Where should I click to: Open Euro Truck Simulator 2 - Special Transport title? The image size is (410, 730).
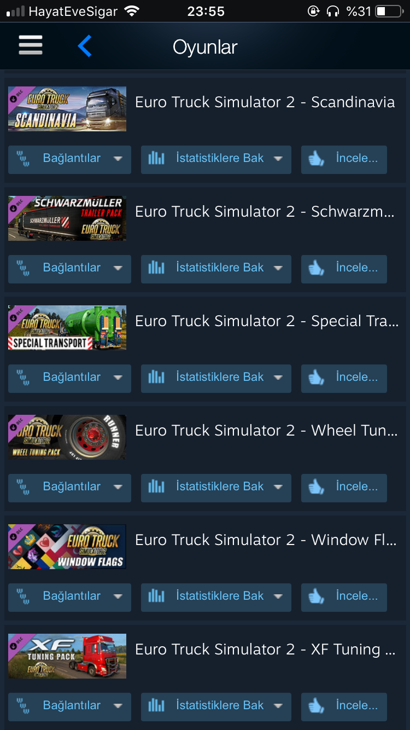tap(267, 321)
